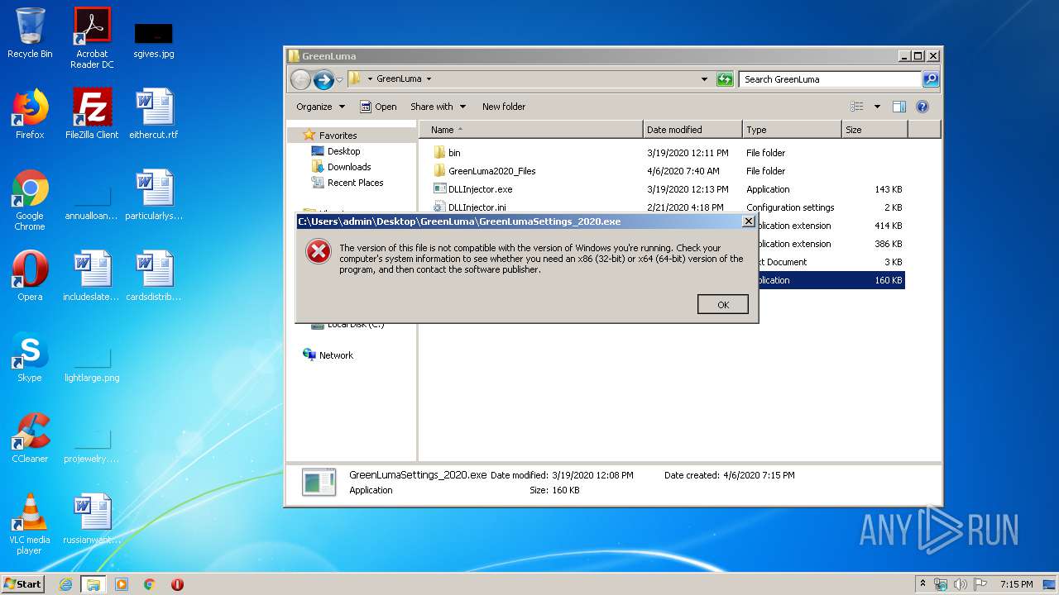This screenshot has height=595, width=1059.
Task: Sort by Date modified column header
Action: [692, 130]
